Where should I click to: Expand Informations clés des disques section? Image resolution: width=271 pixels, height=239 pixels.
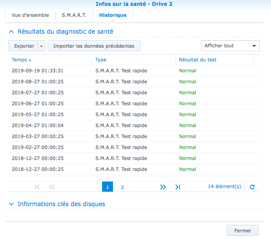click(11, 204)
